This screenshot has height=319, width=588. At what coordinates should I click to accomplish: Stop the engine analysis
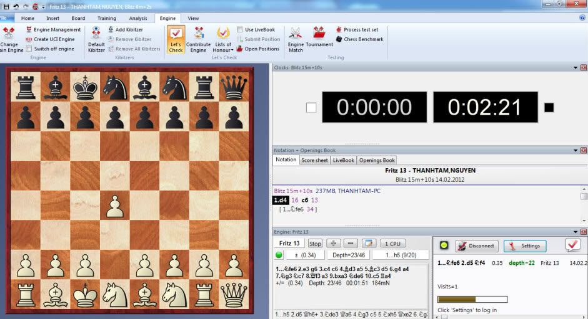[315, 244]
